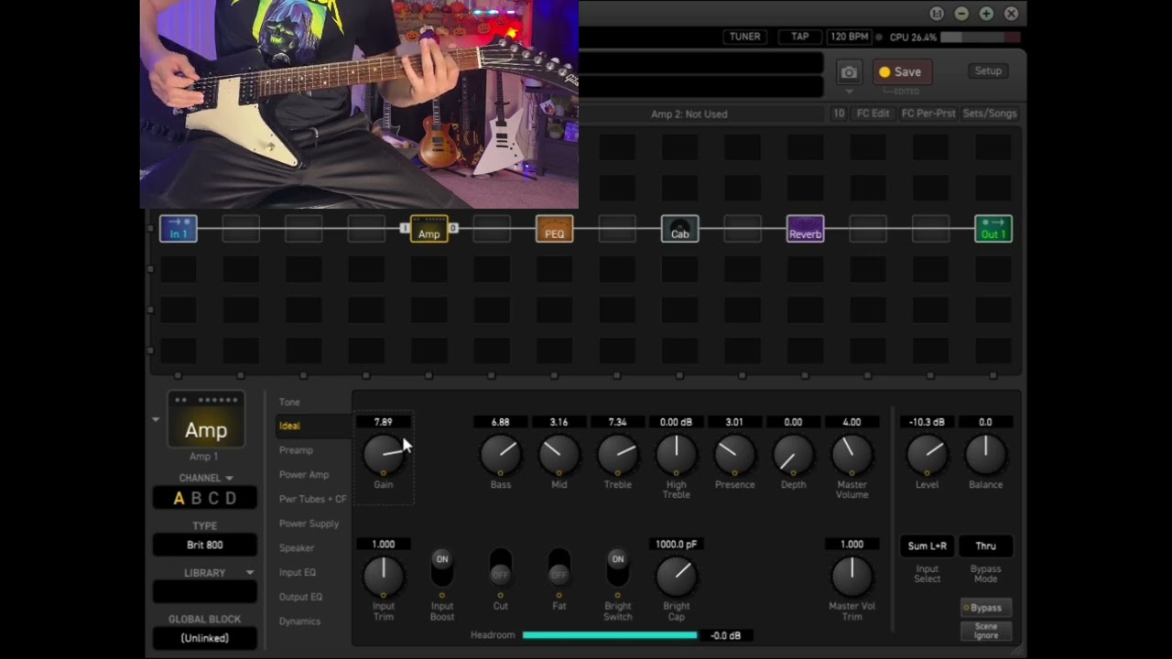Open the amp Type selector Brit 800
Image resolution: width=1172 pixels, height=659 pixels.
[x=205, y=545]
